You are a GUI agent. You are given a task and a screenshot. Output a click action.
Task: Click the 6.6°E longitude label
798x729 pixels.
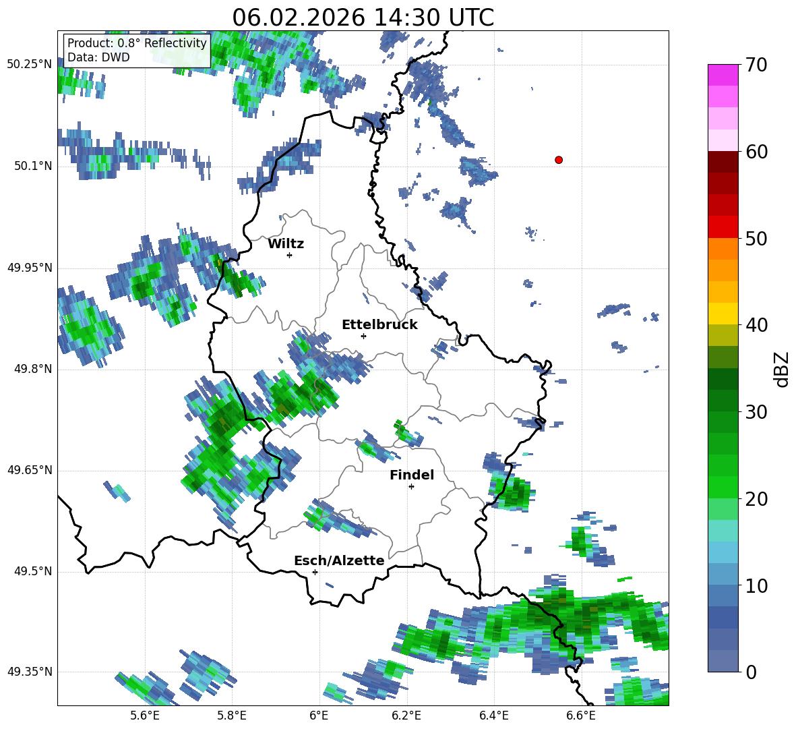click(581, 716)
